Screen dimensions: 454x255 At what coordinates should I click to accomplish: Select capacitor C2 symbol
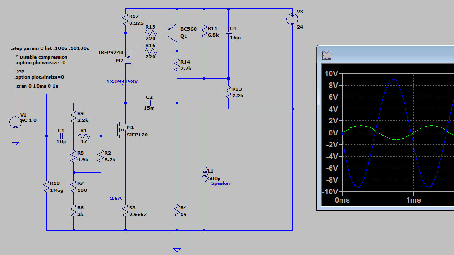[x=149, y=103]
